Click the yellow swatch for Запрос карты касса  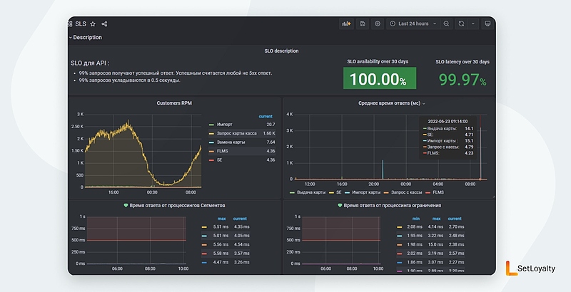[211, 133]
